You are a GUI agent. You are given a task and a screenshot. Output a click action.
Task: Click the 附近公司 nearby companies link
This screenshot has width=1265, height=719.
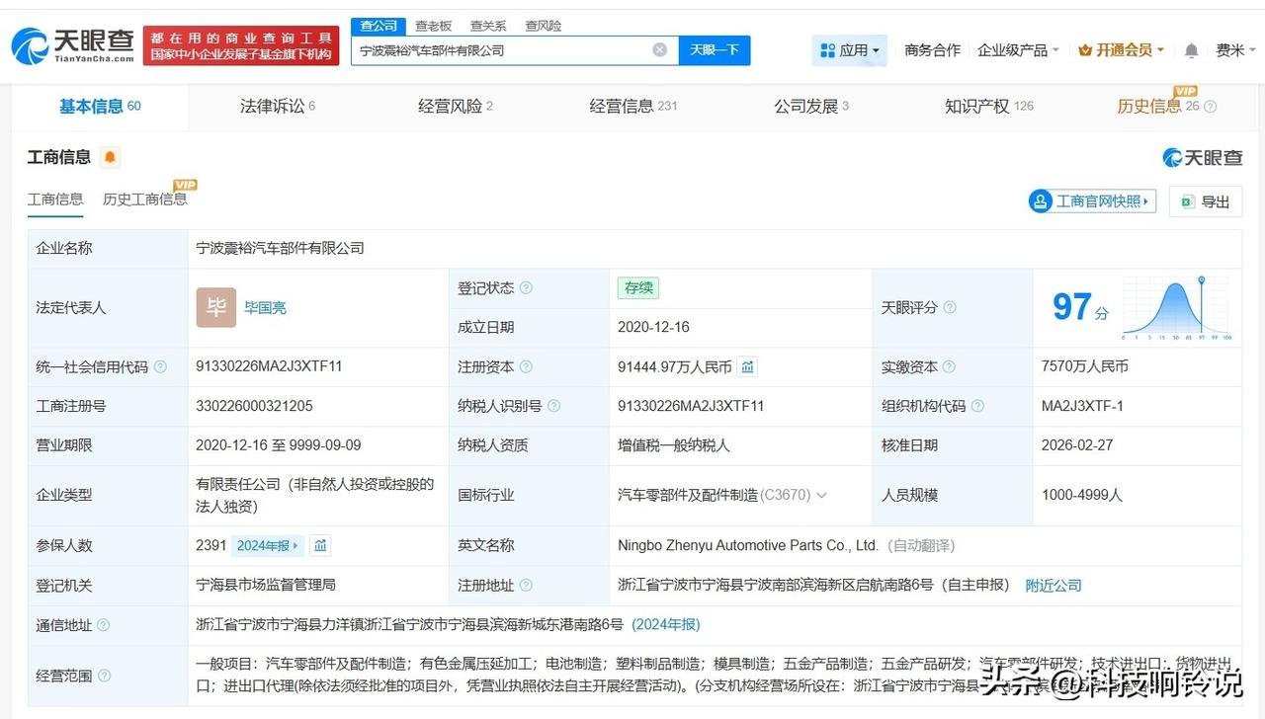click(1054, 585)
